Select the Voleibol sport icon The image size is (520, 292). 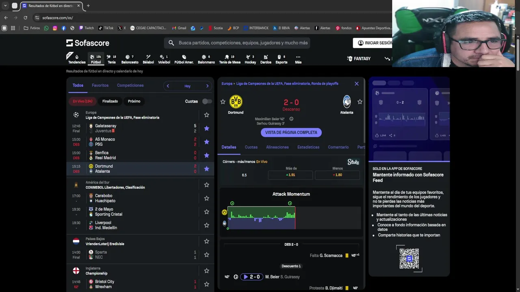click(164, 59)
